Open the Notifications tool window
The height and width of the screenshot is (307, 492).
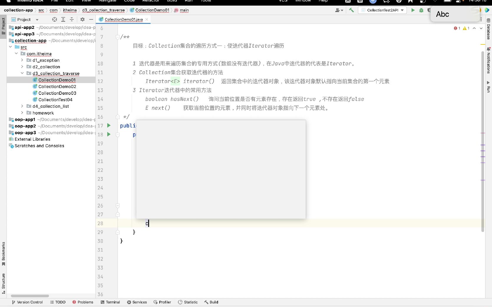488,60
